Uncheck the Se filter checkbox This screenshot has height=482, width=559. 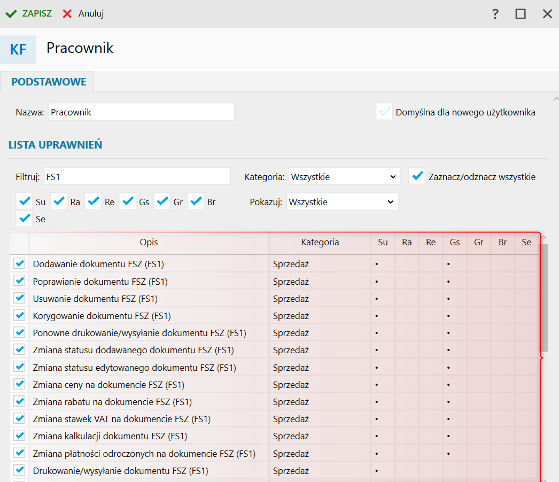tap(24, 218)
